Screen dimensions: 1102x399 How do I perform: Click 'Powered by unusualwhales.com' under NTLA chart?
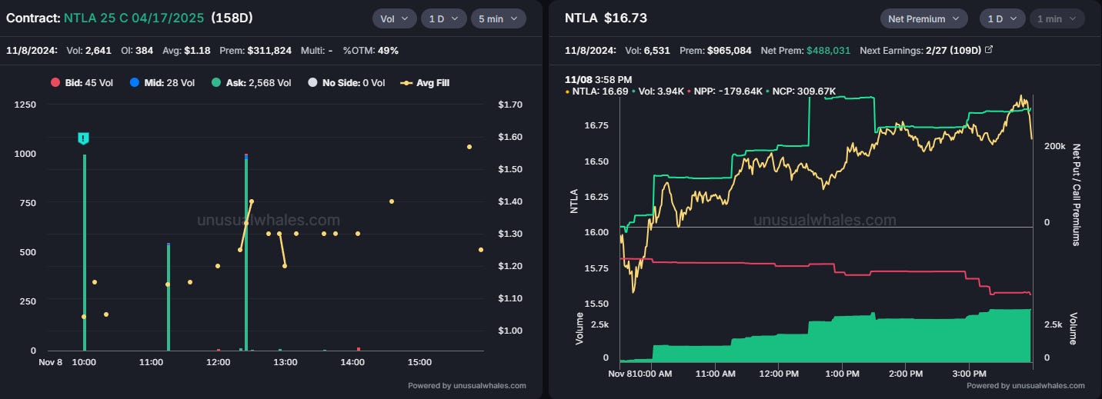tap(1026, 386)
